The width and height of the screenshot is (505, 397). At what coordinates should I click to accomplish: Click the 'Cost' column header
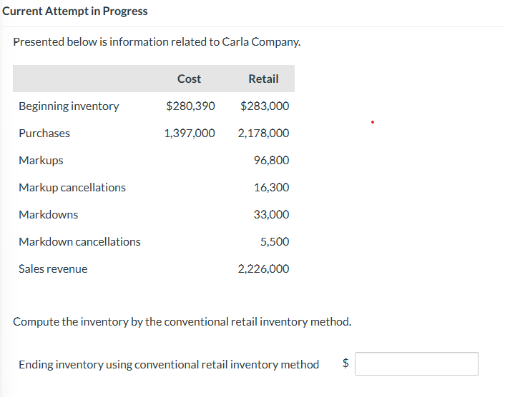[x=189, y=79]
